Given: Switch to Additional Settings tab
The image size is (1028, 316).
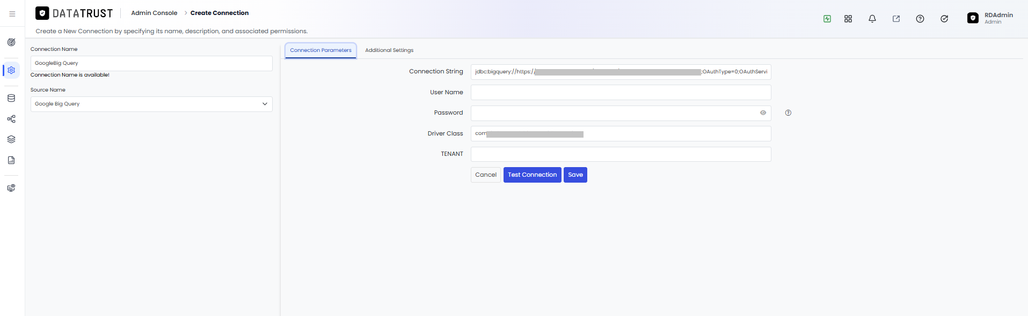Looking at the screenshot, I should point(389,50).
